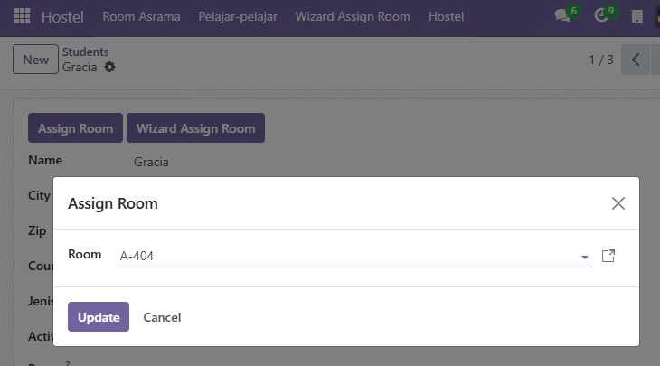Click the company building icon

[637, 16]
